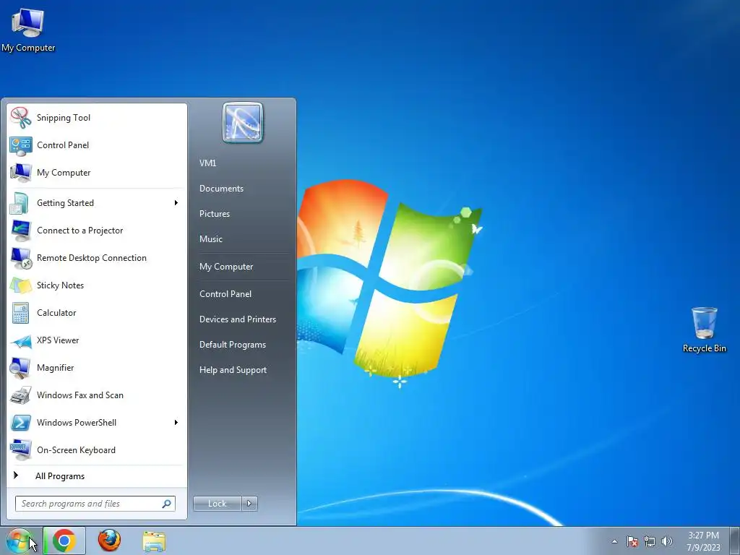Click Search programs and files box

[x=95, y=504]
